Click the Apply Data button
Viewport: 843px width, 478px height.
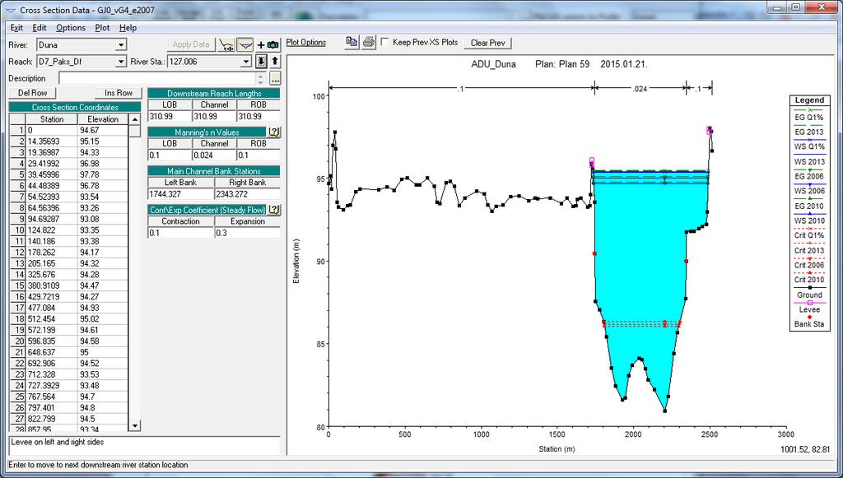pos(191,44)
